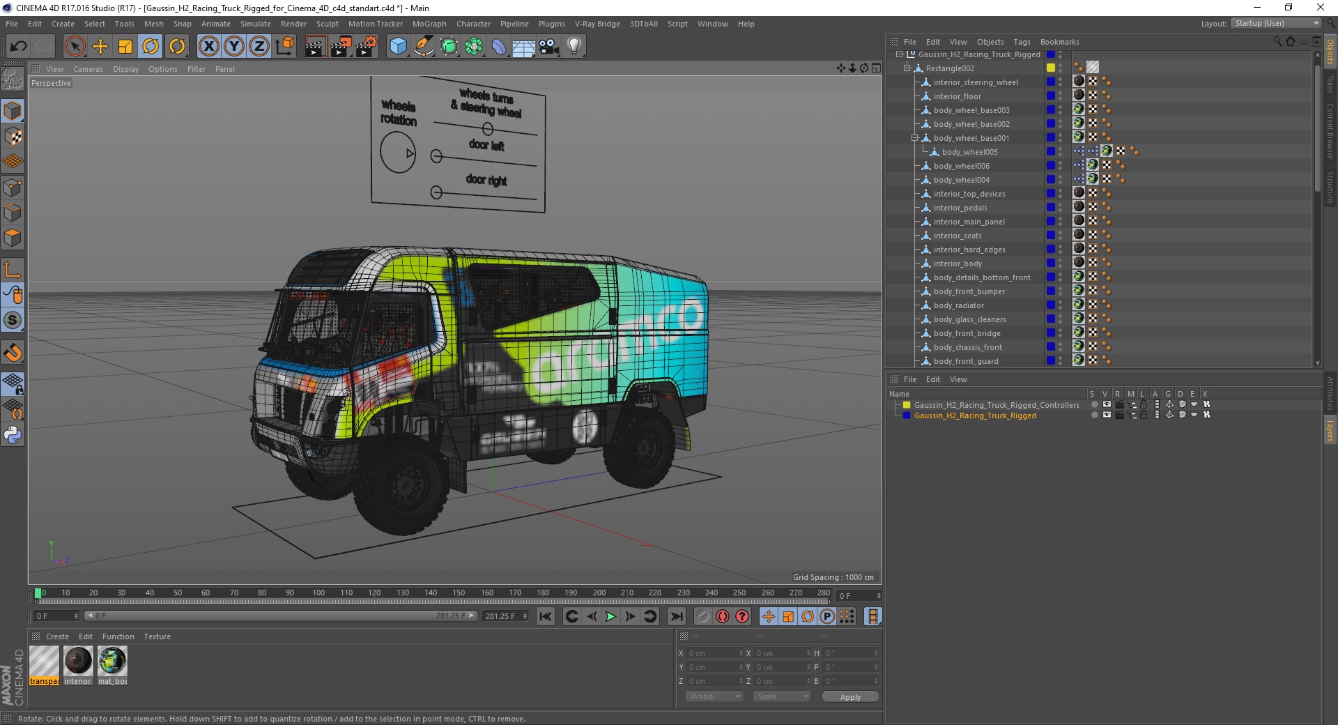Viewport: 1338px width, 725px height.
Task: Add a Camera object
Action: [549, 47]
